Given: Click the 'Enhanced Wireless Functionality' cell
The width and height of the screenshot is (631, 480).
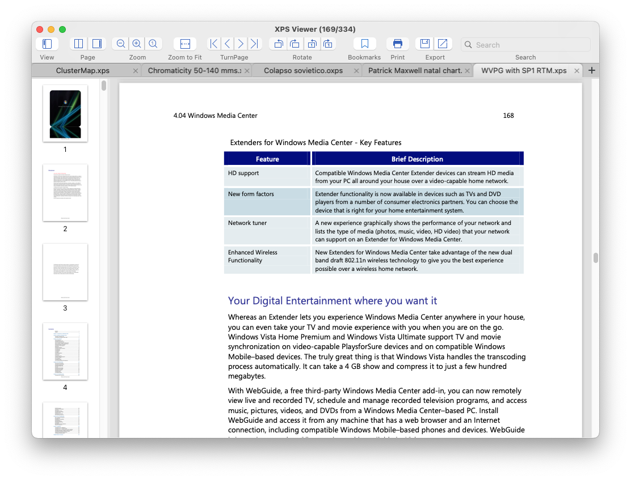Looking at the screenshot, I should pos(267,260).
